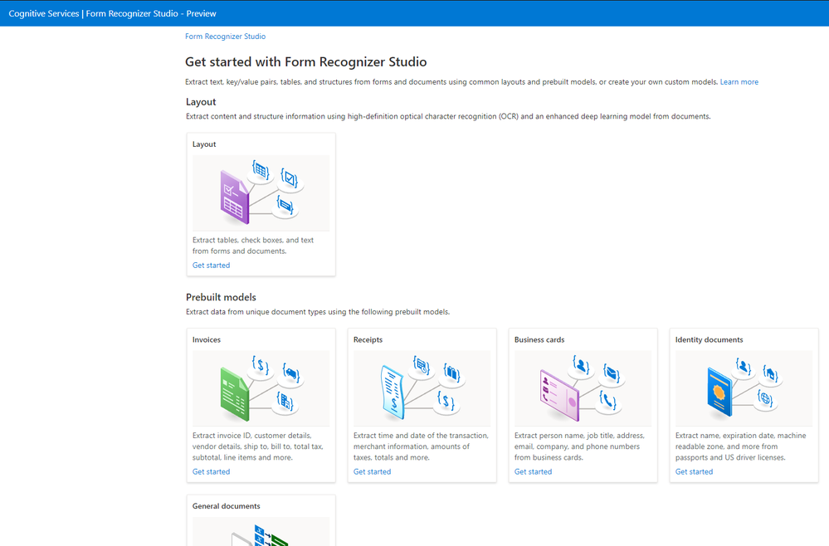Click the dollar sign bubble in Receipts card

click(x=446, y=402)
